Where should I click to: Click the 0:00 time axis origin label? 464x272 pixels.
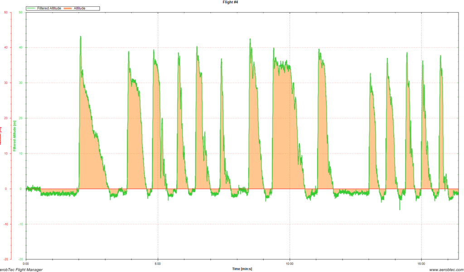pos(26,263)
